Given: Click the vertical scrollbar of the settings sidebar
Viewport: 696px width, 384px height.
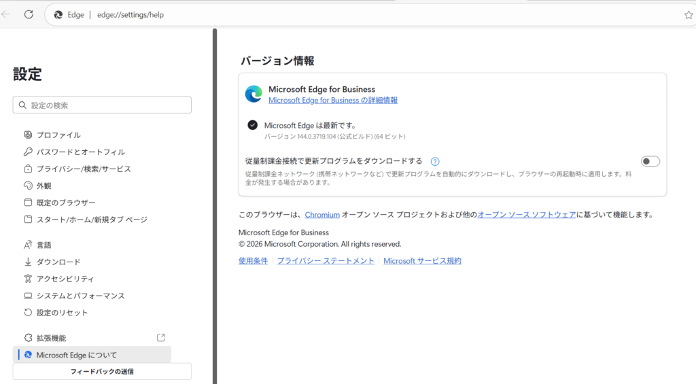Looking at the screenshot, I should [x=215, y=204].
